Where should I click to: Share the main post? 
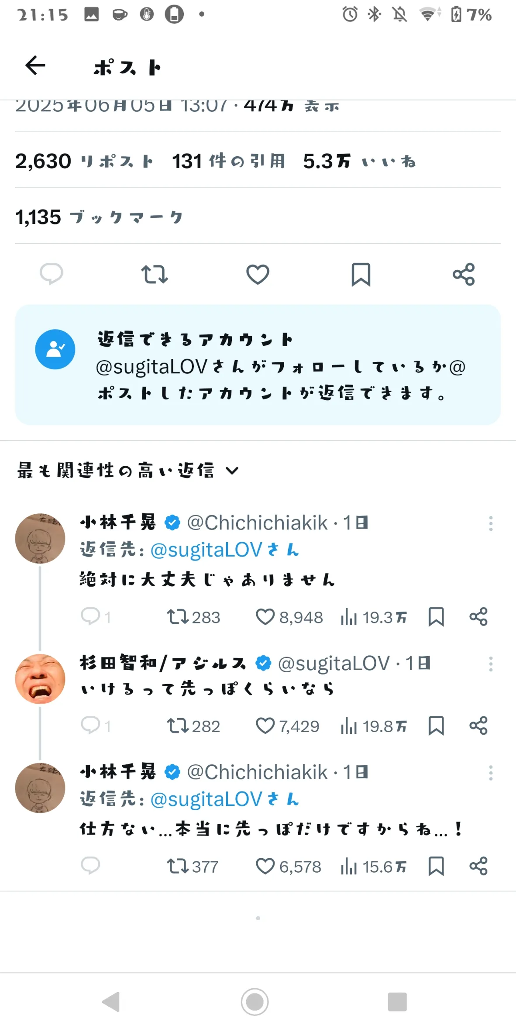(464, 274)
